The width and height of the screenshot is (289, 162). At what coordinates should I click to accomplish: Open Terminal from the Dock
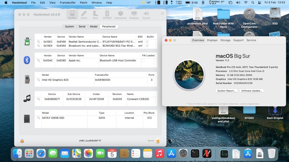tap(195, 153)
